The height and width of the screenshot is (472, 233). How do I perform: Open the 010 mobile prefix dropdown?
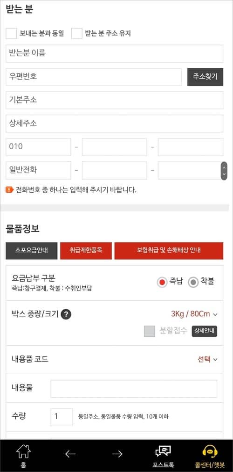click(38, 147)
